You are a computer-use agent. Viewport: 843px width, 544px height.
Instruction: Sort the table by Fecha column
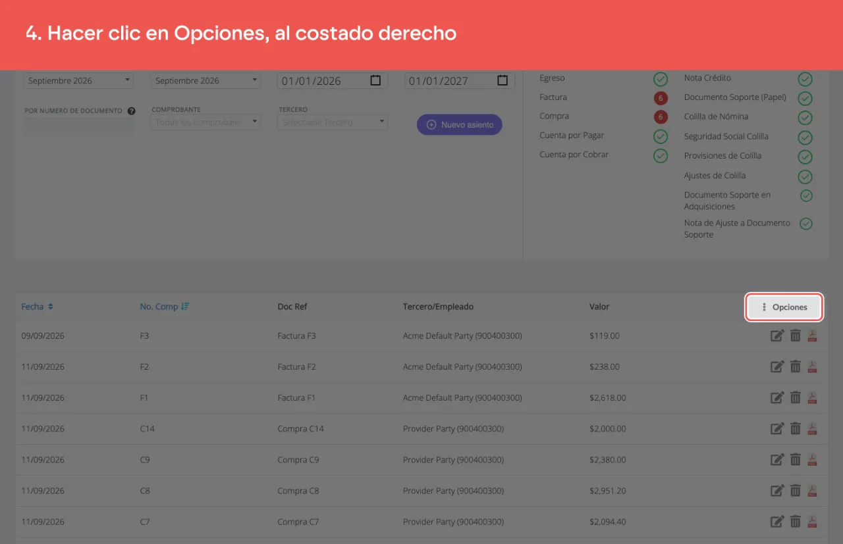38,307
